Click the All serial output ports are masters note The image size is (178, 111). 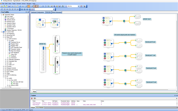125,35
